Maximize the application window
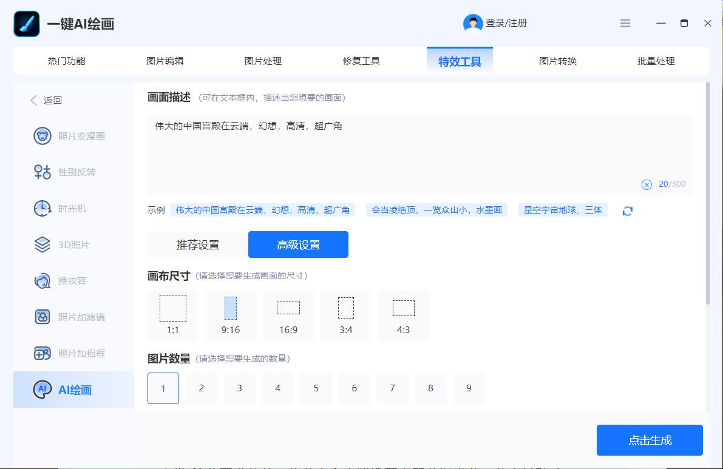Image resolution: width=723 pixels, height=469 pixels. pos(684,23)
